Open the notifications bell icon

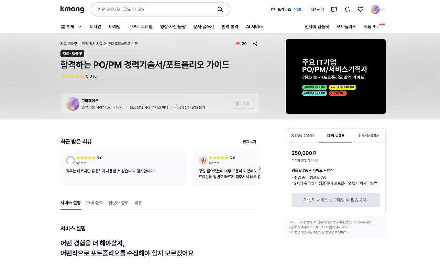[x=347, y=9]
